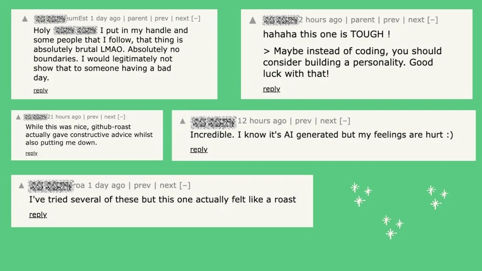Reply to the "building a personality" comment

click(x=271, y=89)
